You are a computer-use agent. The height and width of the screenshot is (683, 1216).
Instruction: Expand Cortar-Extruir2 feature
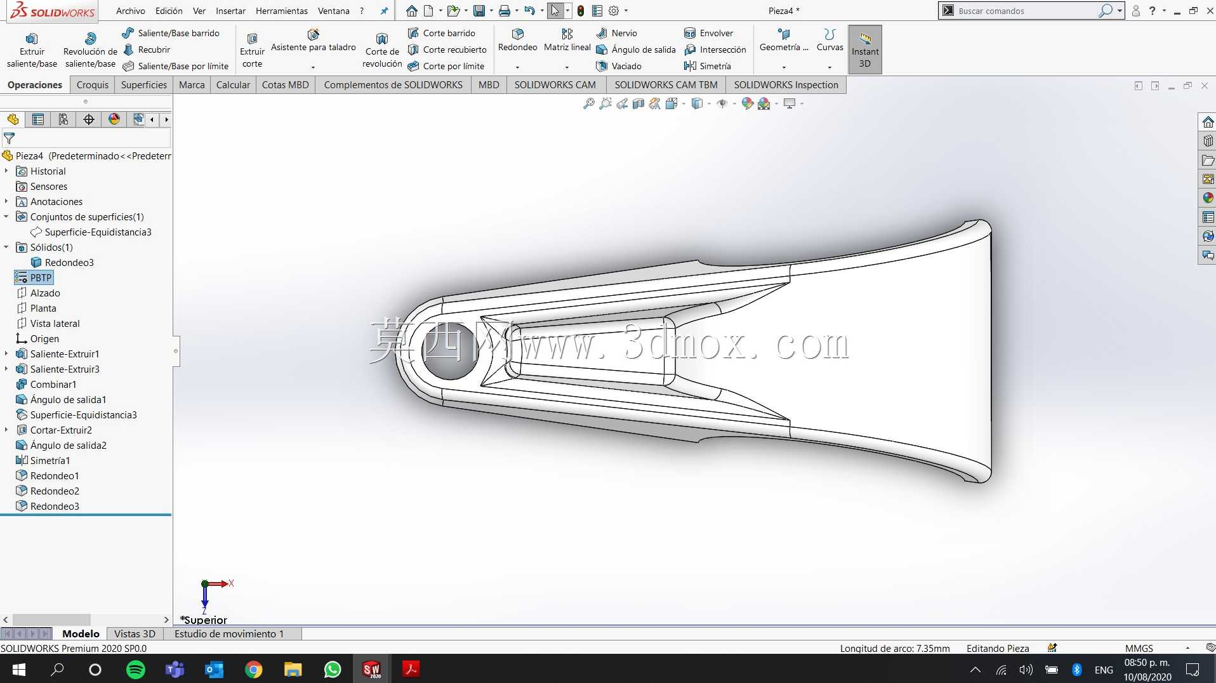tap(6, 430)
